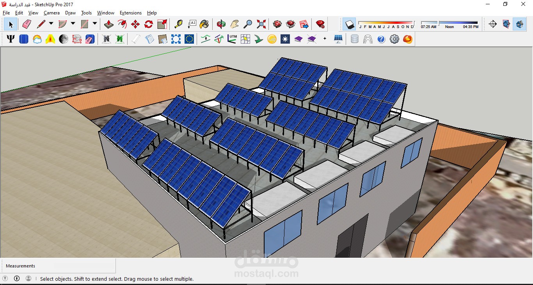Activate the Push/Pull tool
The height and width of the screenshot is (285, 533).
pyautogui.click(x=109, y=24)
